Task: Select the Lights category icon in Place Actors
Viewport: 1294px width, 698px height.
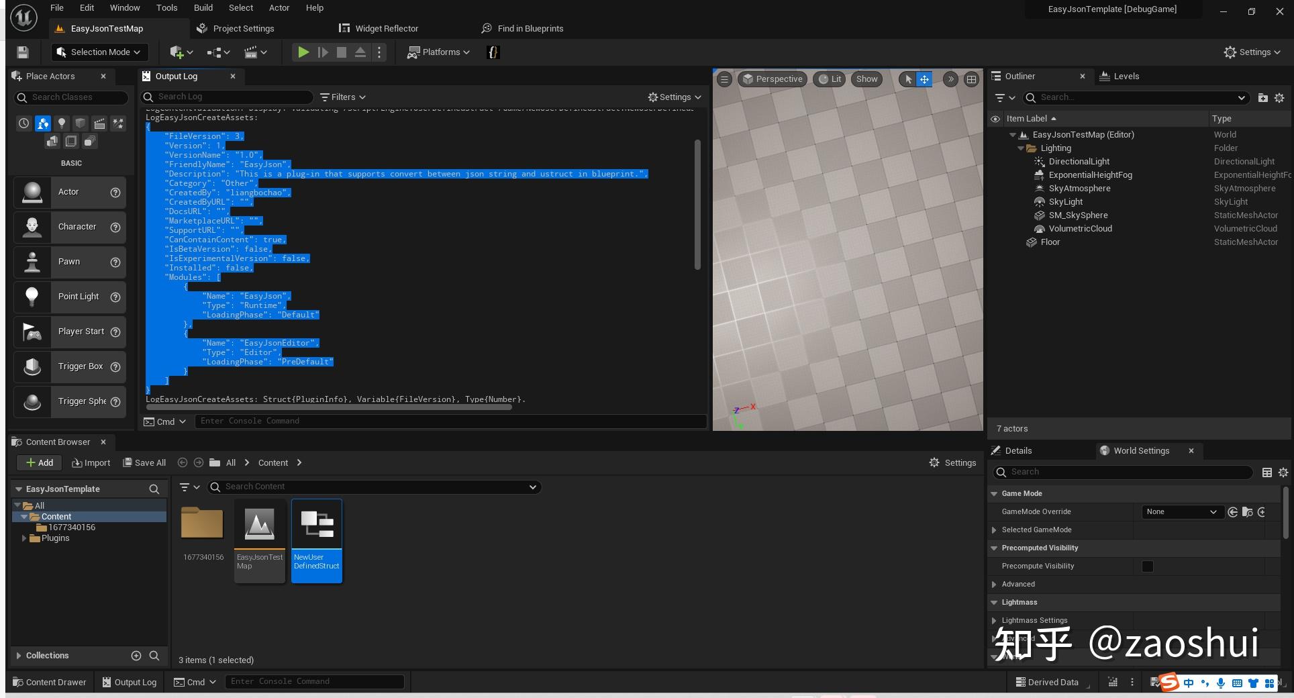Action: tap(62, 123)
